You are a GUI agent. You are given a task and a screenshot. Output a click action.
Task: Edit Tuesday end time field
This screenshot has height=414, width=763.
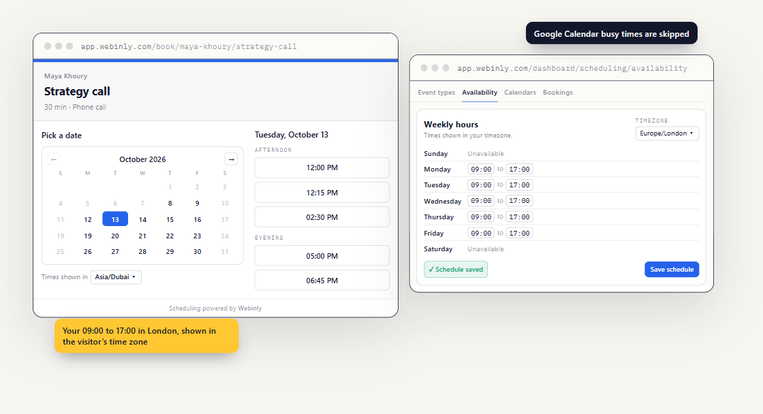tap(519, 185)
